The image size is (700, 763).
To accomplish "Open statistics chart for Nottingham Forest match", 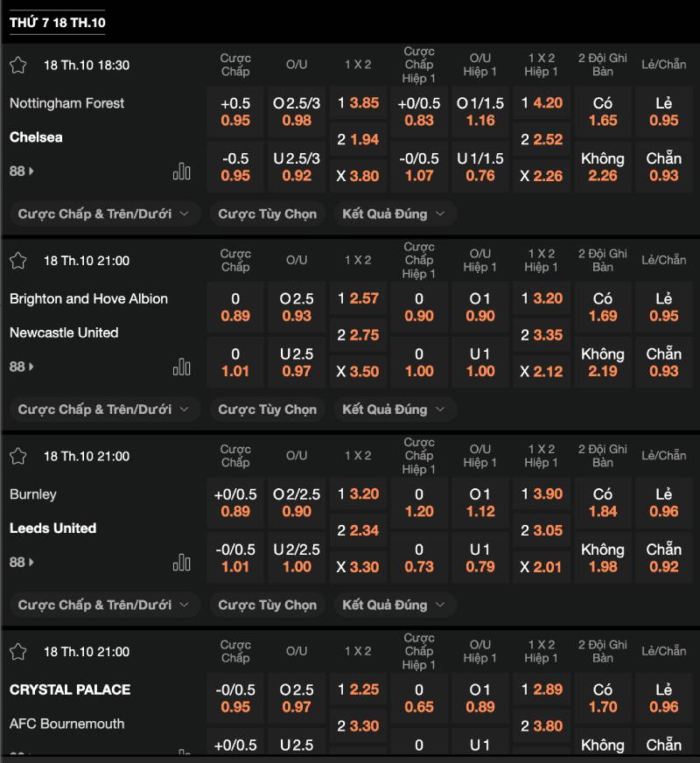I will click(182, 171).
